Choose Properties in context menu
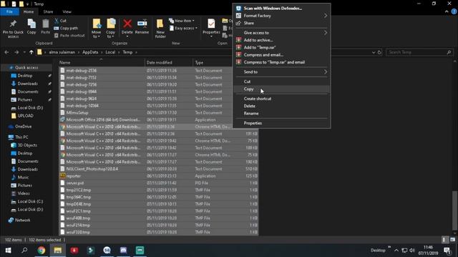This screenshot has width=458, height=257. point(282,123)
